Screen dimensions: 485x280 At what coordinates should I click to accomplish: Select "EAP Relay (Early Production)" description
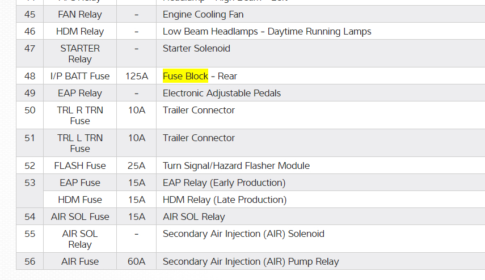coord(224,183)
